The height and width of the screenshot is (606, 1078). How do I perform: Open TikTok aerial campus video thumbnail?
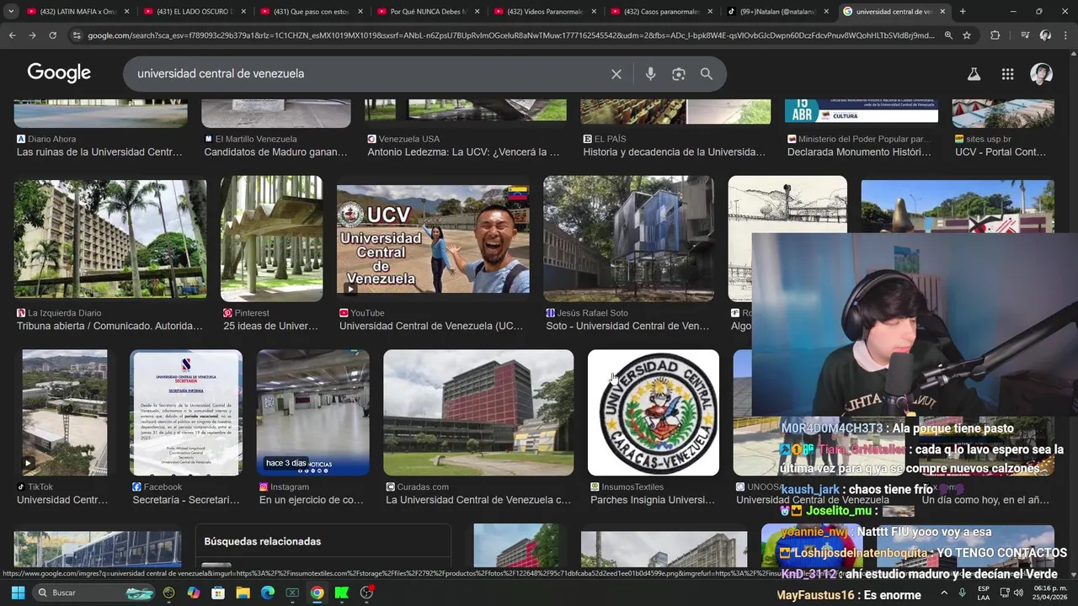[65, 412]
